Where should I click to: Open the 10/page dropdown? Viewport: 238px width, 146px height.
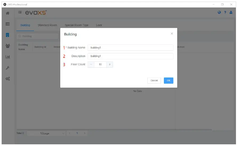point(46,133)
